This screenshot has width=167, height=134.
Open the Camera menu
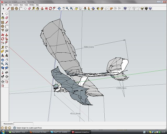[16, 5]
